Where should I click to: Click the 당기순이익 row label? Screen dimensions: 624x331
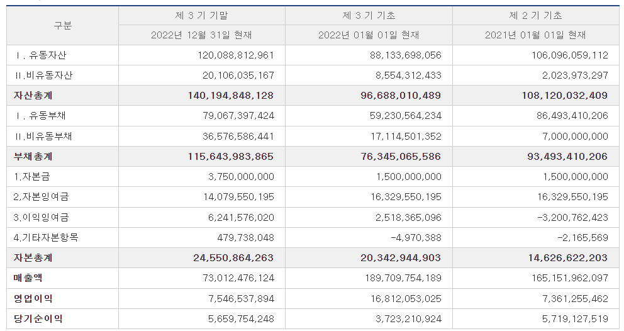[38, 318]
